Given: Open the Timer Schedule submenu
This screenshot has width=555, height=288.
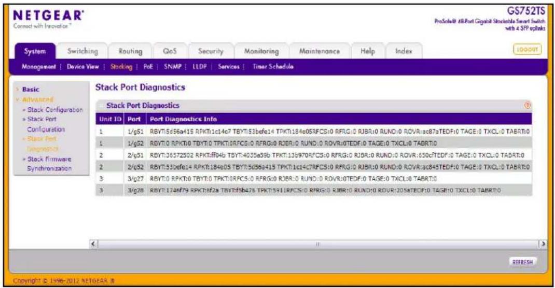Looking at the screenshot, I should [x=273, y=66].
